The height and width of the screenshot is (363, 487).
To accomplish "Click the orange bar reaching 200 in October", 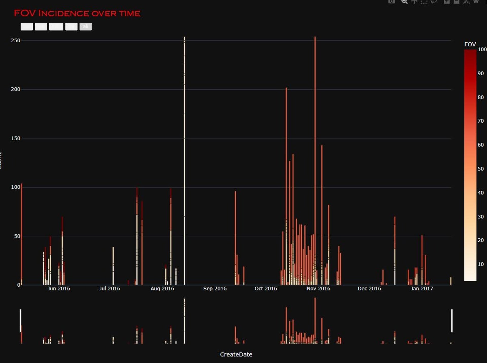I will [286, 186].
